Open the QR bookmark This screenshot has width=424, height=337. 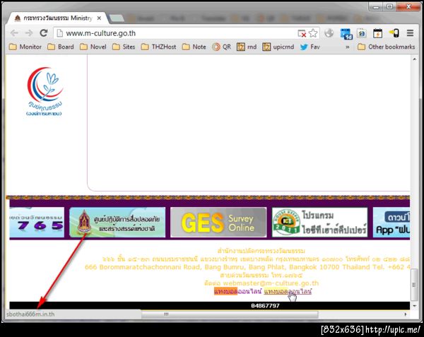(221, 47)
